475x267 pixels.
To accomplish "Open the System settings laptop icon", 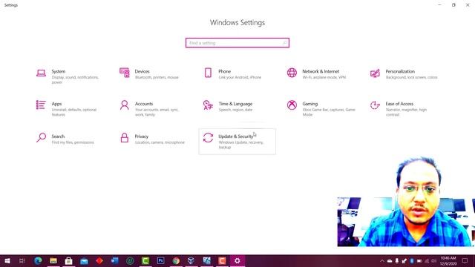I will pyautogui.click(x=41, y=73).
